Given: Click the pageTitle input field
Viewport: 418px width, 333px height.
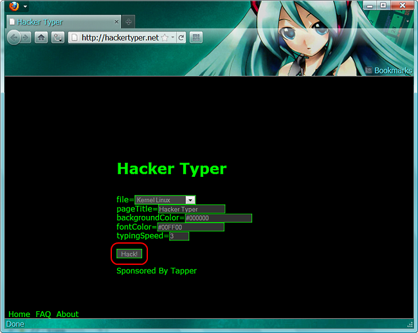Looking at the screenshot, I should (x=192, y=209).
